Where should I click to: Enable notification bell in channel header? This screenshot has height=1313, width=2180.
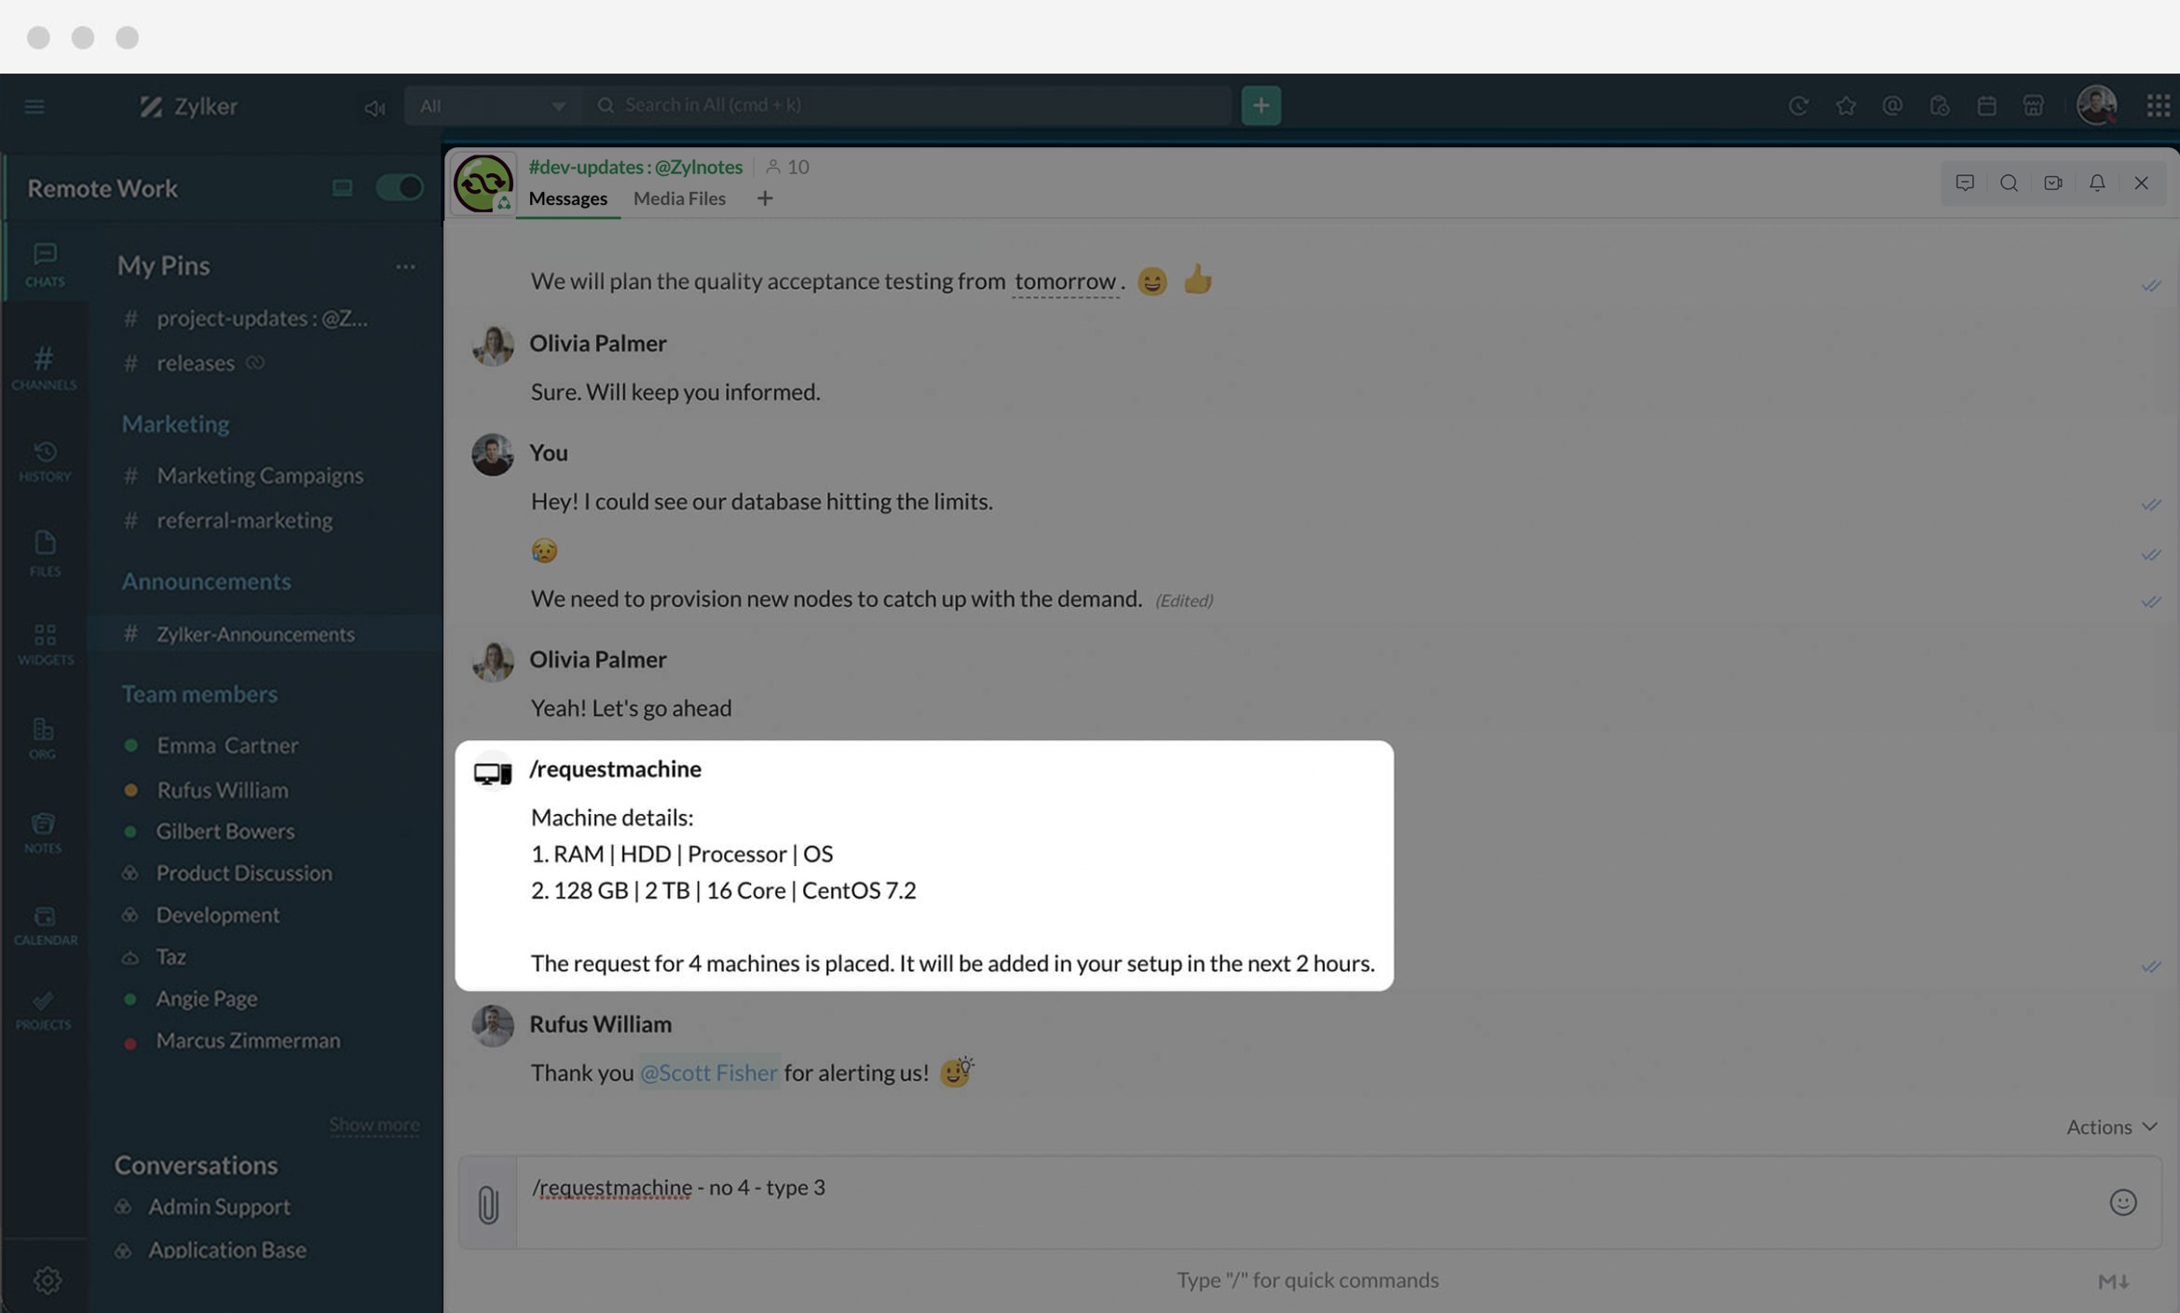2097,182
